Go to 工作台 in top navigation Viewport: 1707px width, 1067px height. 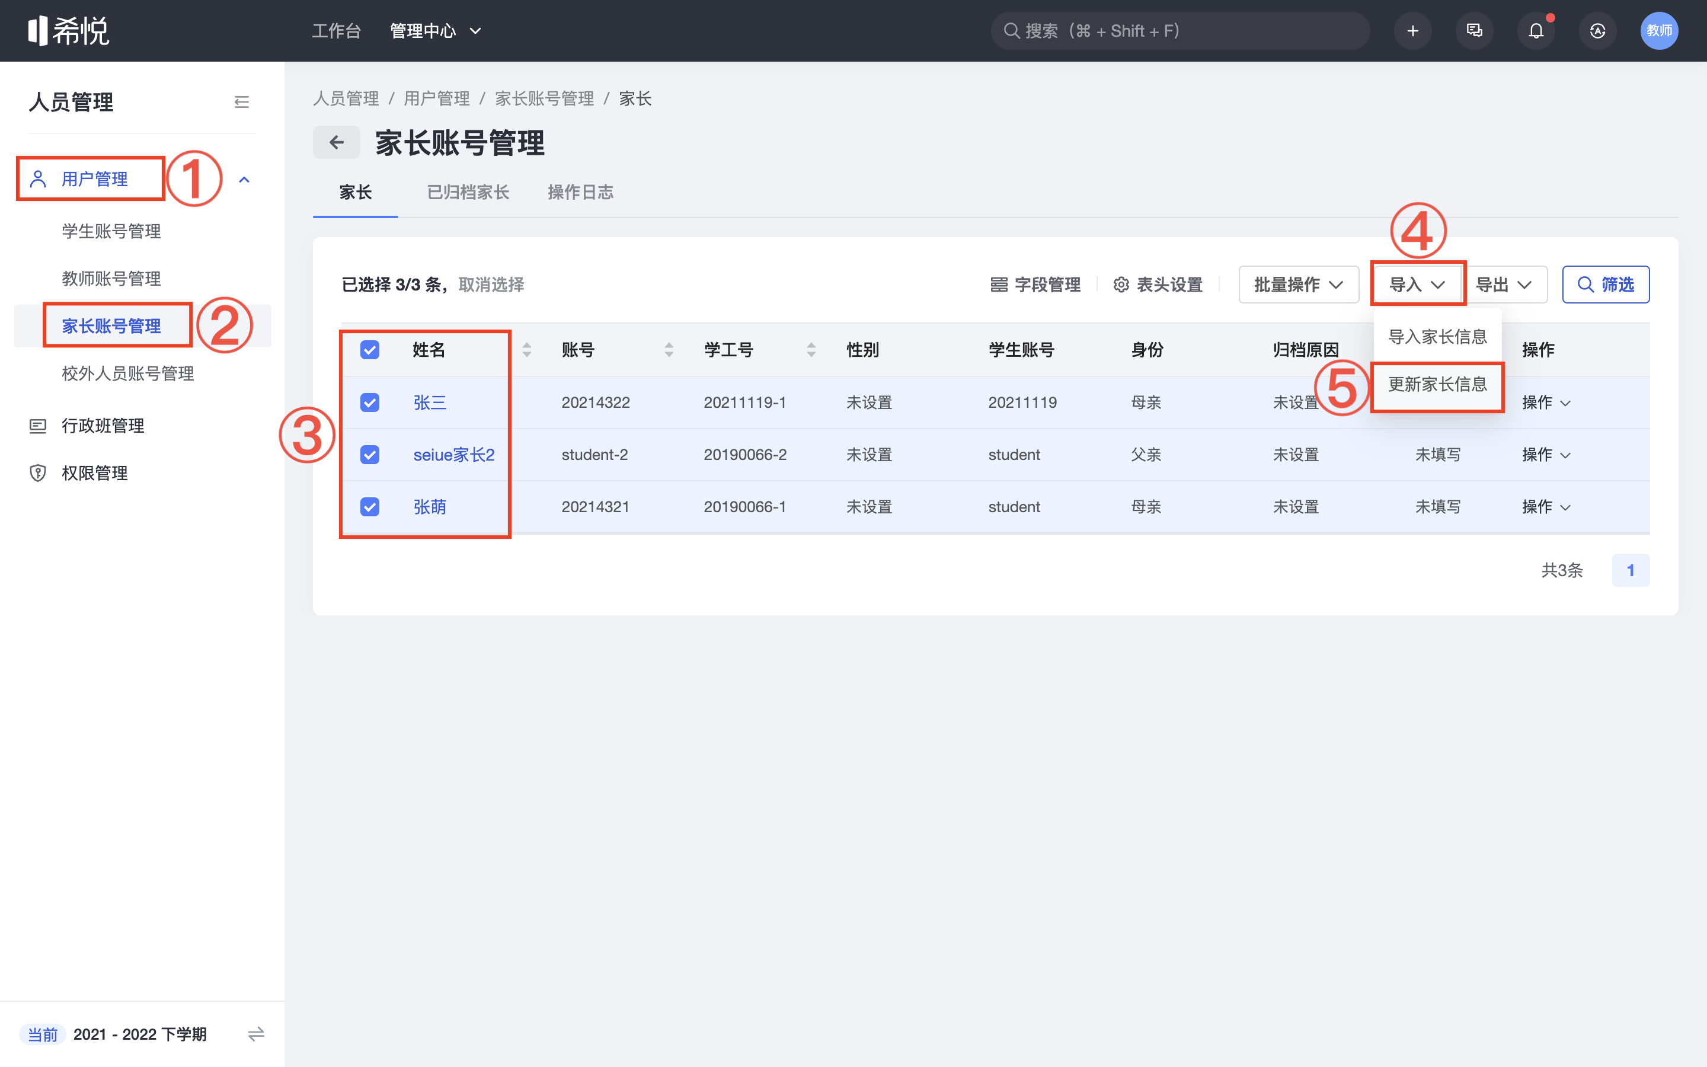click(337, 30)
